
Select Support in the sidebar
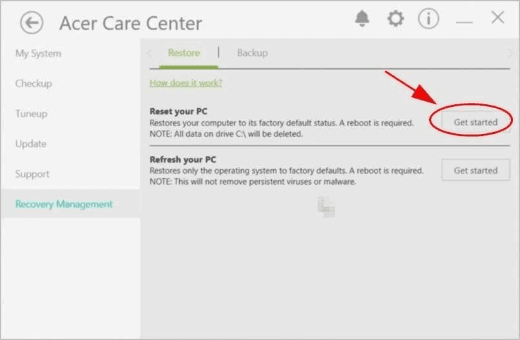click(32, 174)
